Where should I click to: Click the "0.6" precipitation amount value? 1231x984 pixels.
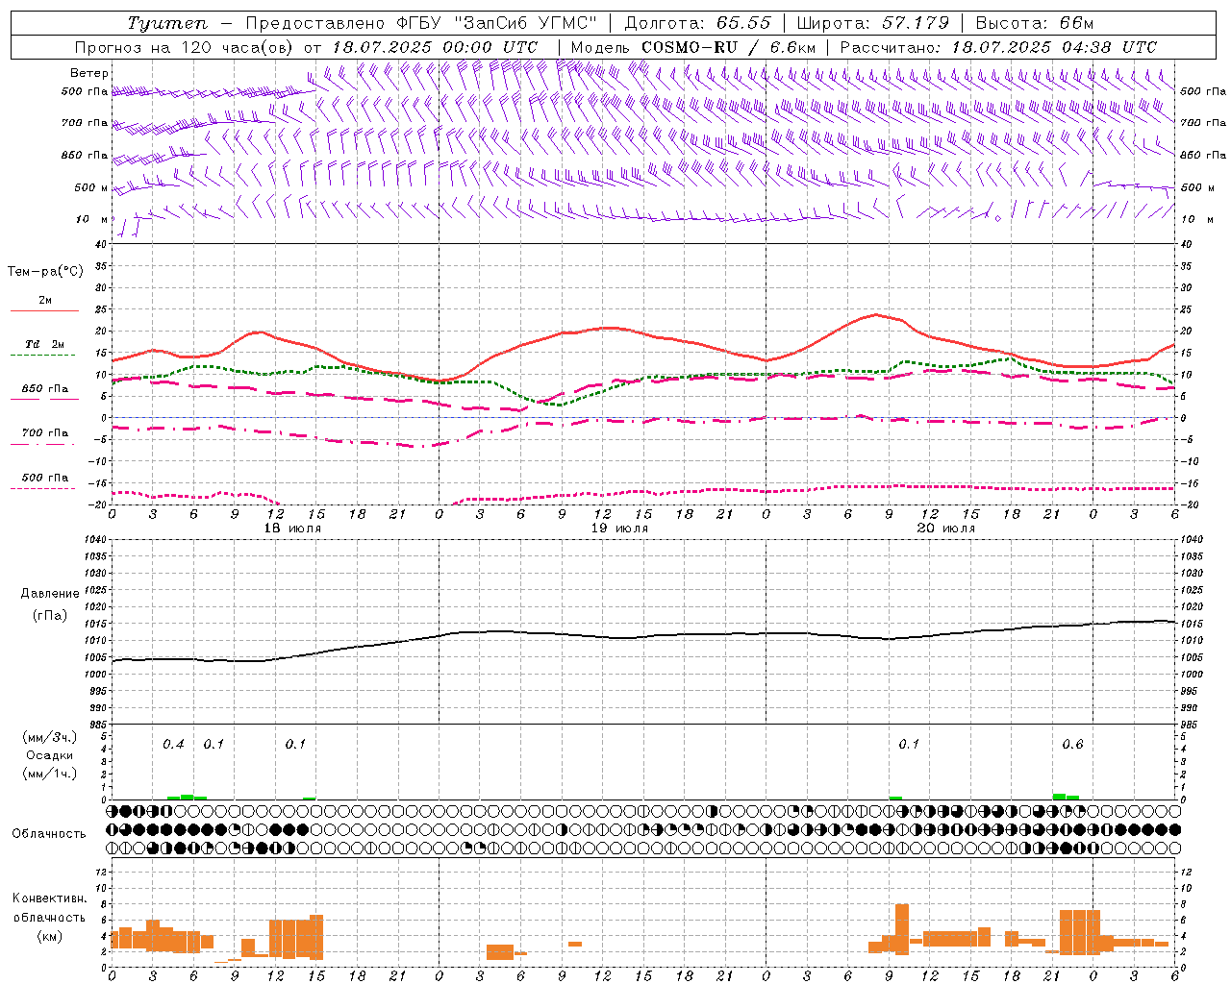1072,744
